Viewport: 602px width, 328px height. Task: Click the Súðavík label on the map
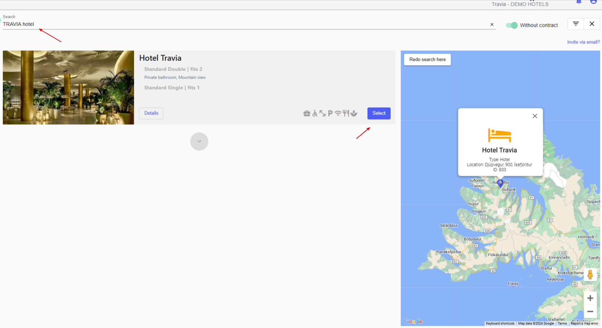[508, 190]
